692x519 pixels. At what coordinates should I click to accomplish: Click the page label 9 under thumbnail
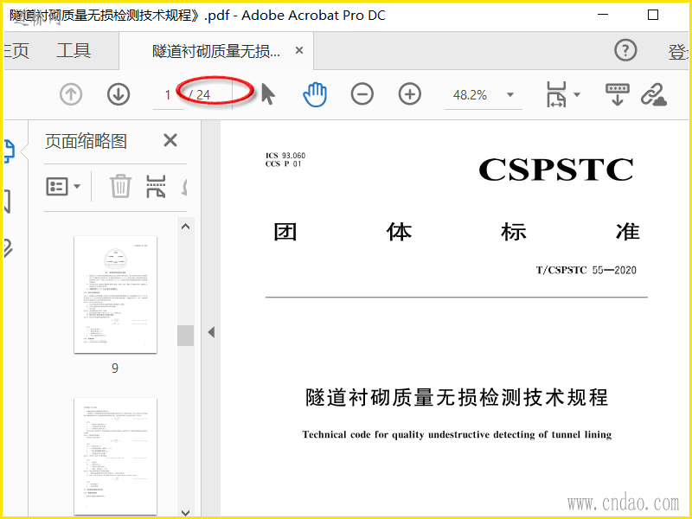coord(115,368)
